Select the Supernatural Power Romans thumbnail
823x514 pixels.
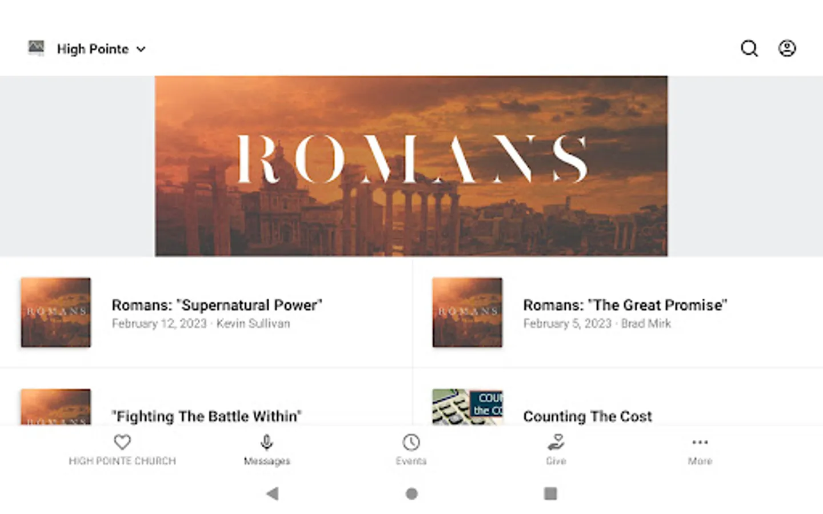pyautogui.click(x=56, y=312)
